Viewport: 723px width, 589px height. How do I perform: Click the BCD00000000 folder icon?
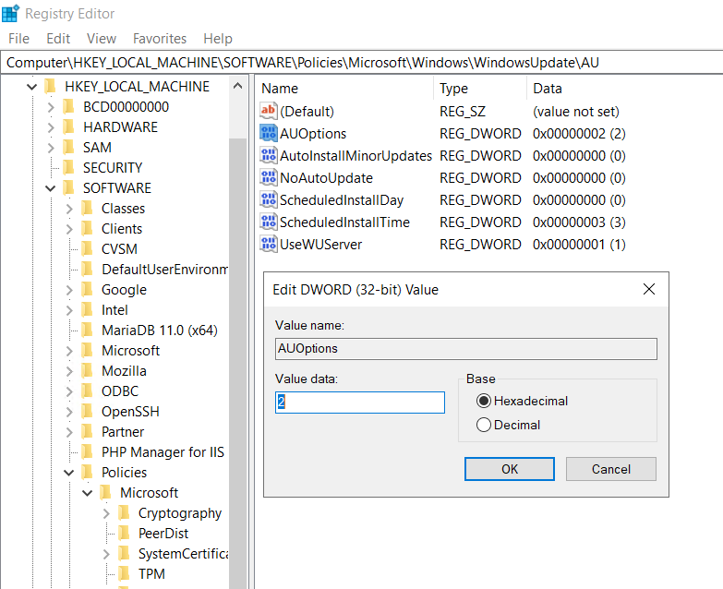click(68, 106)
